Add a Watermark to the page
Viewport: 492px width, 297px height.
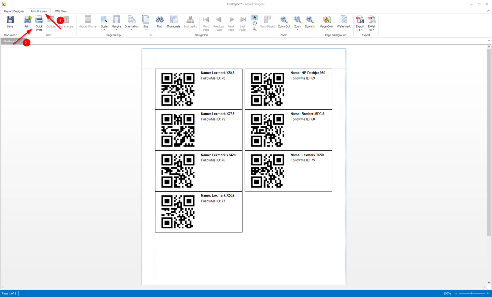pos(344,22)
